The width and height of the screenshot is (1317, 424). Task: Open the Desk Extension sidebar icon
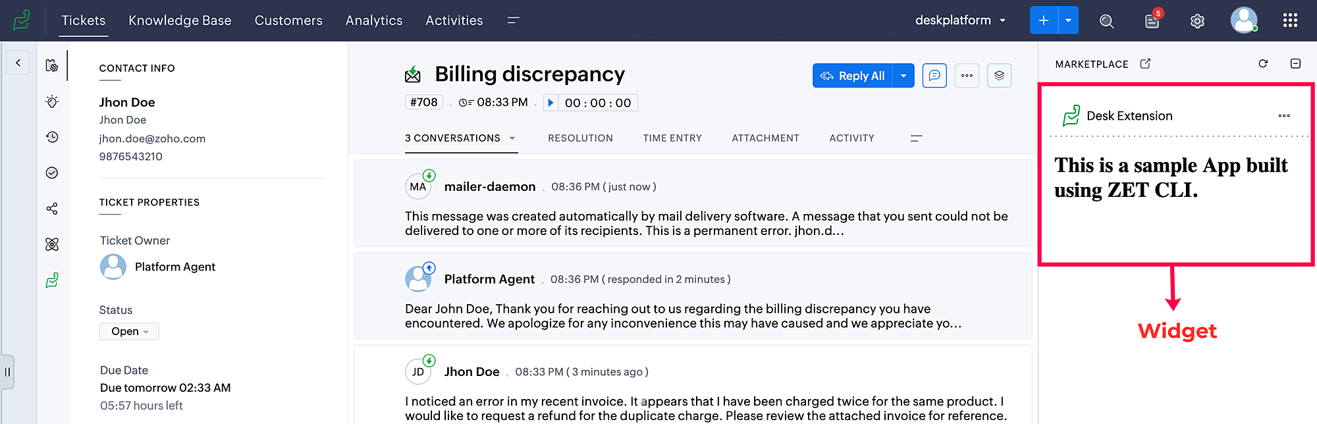[x=52, y=280]
